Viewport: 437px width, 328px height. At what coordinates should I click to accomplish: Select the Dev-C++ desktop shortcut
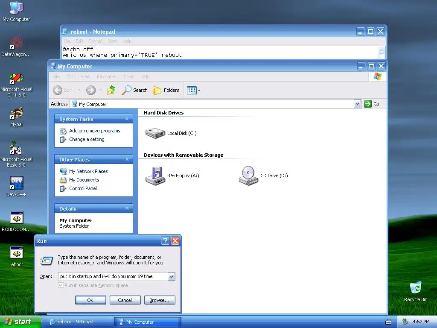click(x=16, y=187)
